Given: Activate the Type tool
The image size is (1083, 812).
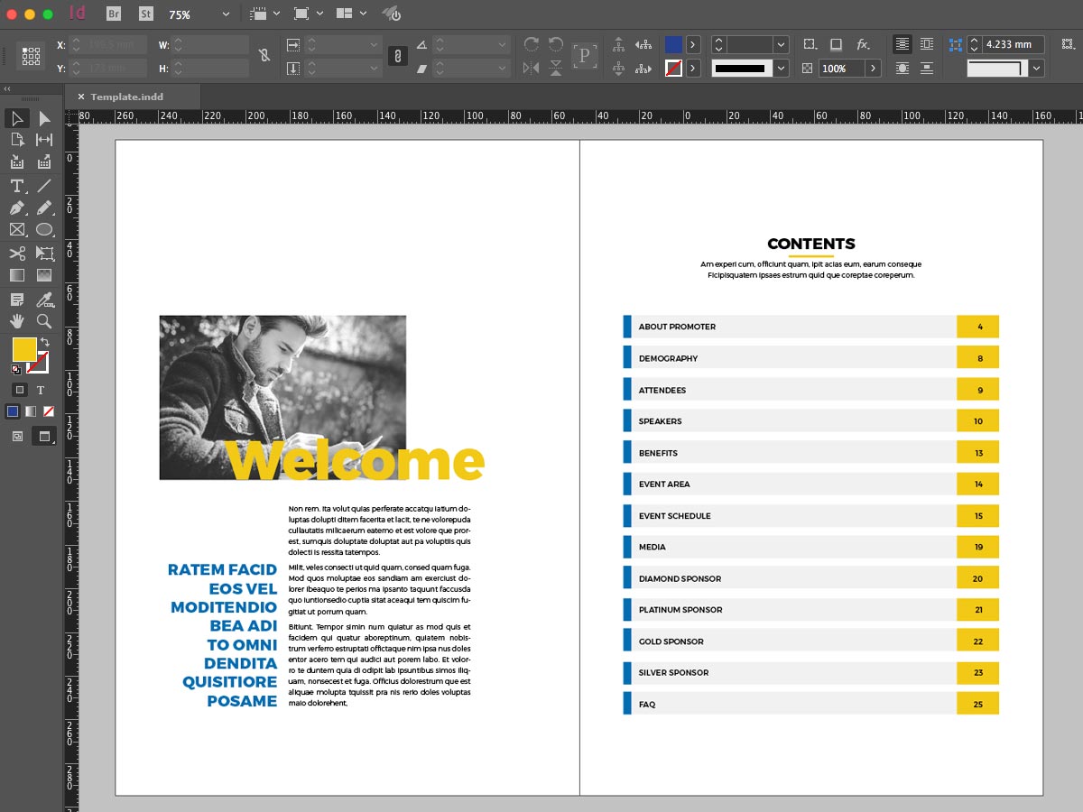Looking at the screenshot, I should pos(17,186).
